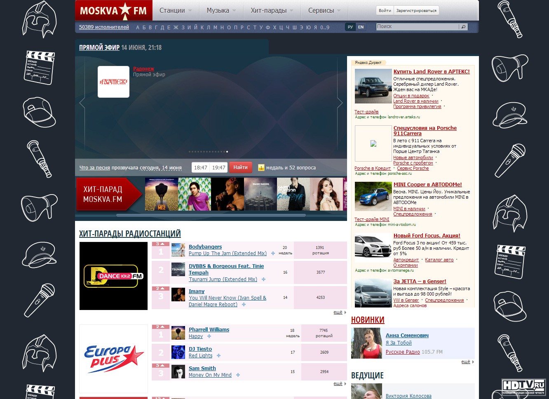Open MINI Cooper в АВТОDОМе ad link

tap(427, 185)
